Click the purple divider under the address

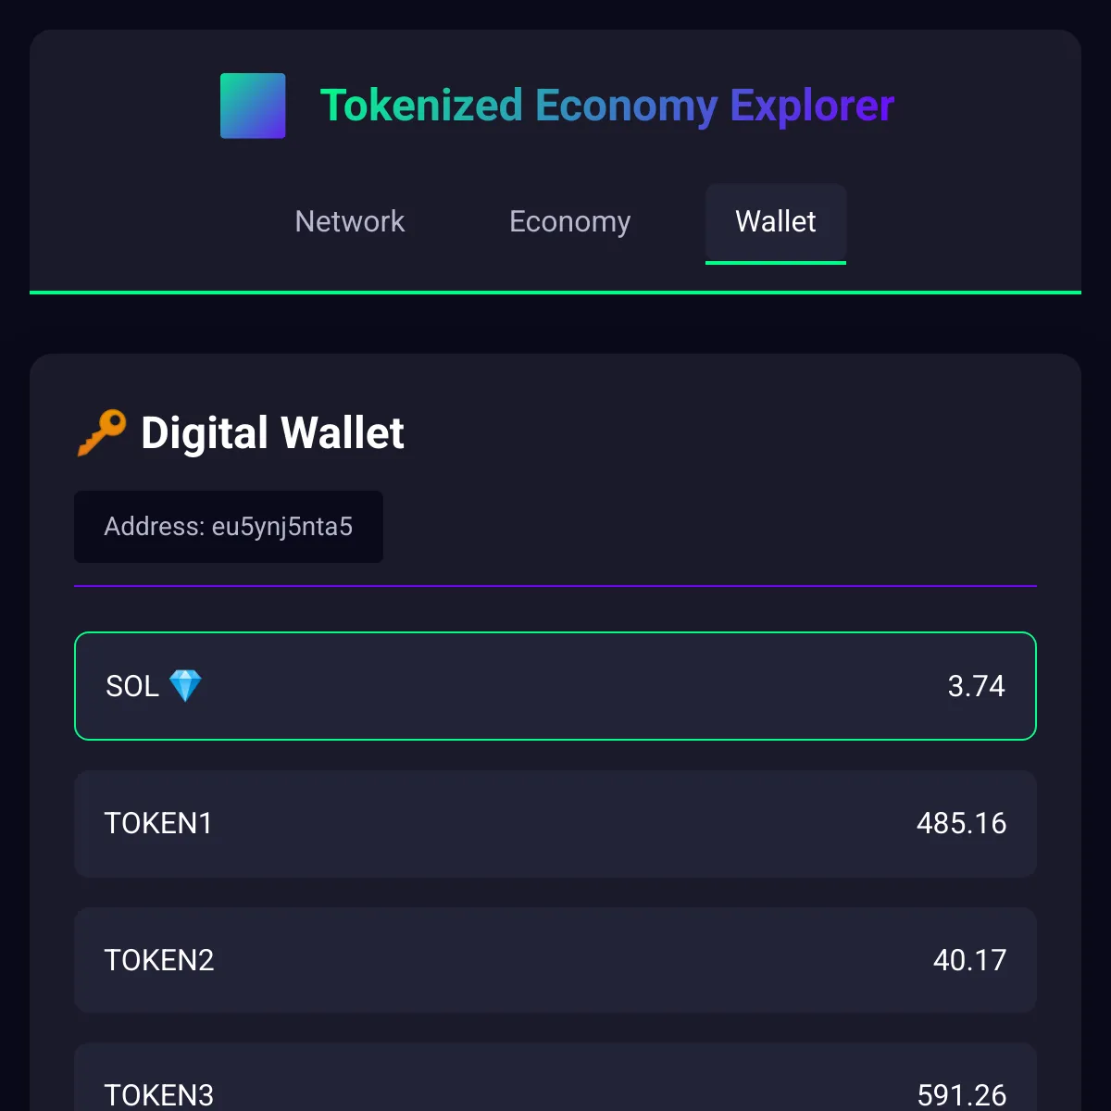coord(555,585)
